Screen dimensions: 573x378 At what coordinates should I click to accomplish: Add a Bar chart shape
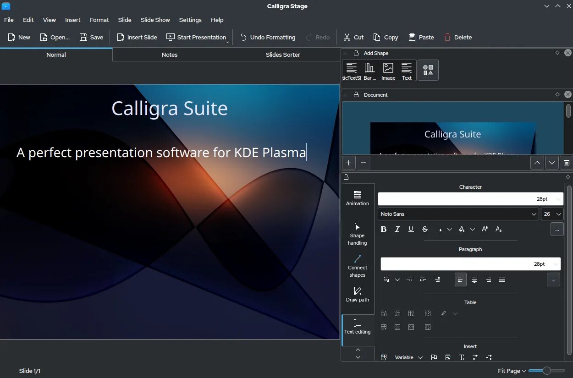(369, 71)
